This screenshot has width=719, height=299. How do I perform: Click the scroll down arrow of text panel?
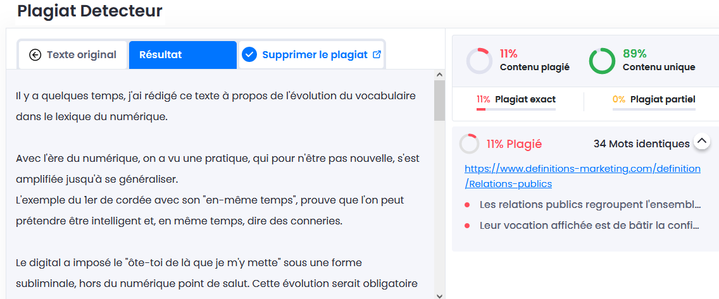pyautogui.click(x=439, y=295)
